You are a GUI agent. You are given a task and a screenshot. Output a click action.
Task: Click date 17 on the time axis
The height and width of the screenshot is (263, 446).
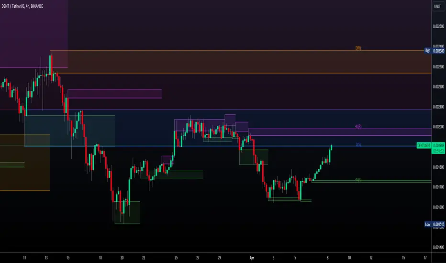425,258
